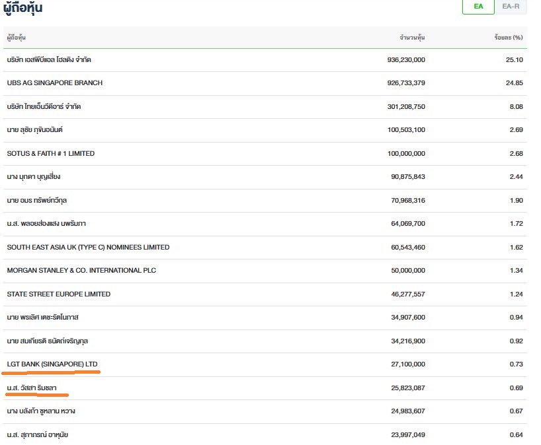The height and width of the screenshot is (445, 541).
Task: Select percentage 24.85
Action: coord(515,83)
